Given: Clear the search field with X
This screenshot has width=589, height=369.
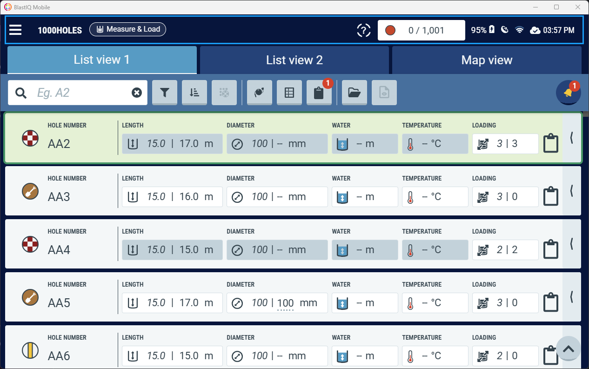Looking at the screenshot, I should tap(136, 93).
